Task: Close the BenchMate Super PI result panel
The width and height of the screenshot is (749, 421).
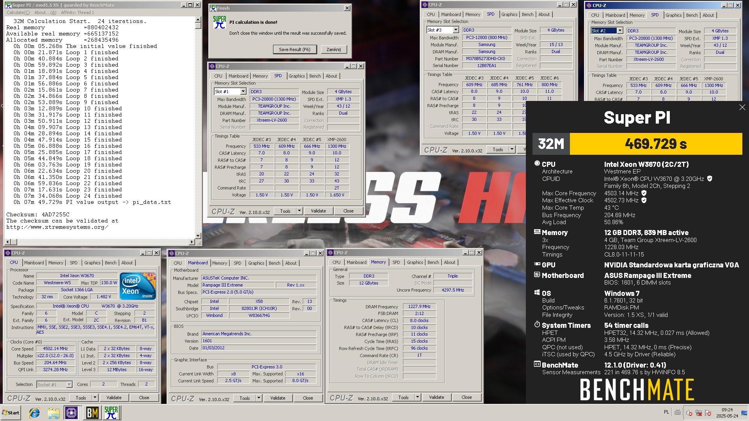Action: pos(742,107)
